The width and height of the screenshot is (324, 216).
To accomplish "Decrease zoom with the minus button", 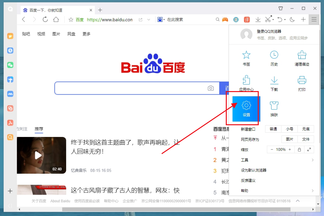I will coord(272,150).
